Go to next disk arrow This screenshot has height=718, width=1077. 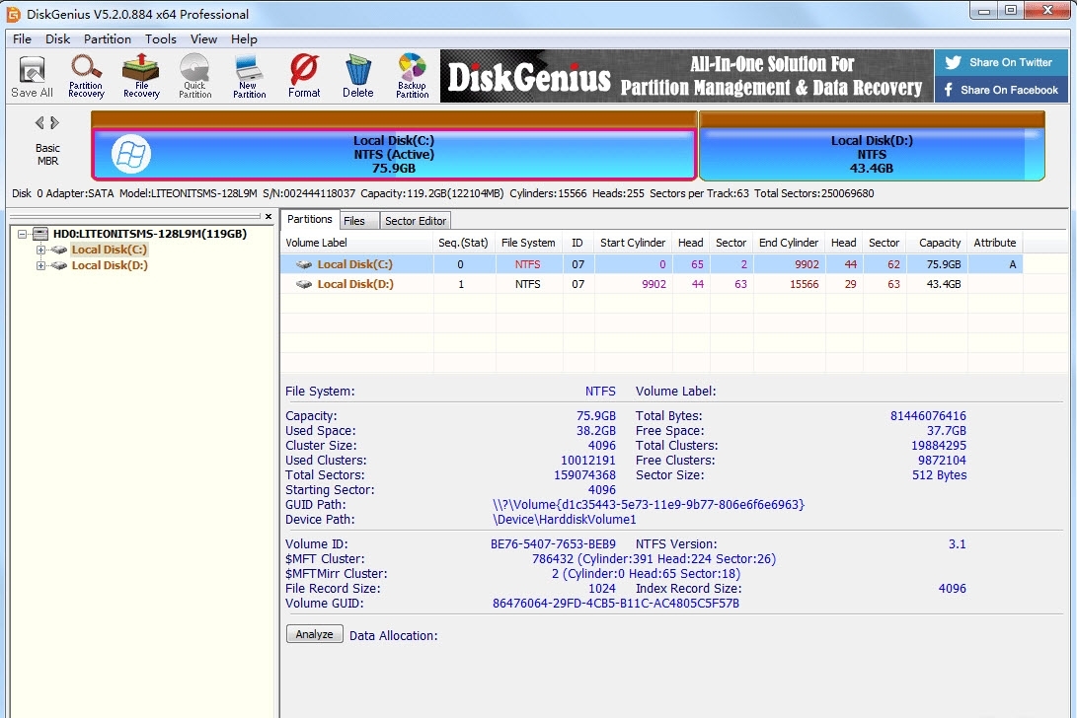[x=55, y=123]
